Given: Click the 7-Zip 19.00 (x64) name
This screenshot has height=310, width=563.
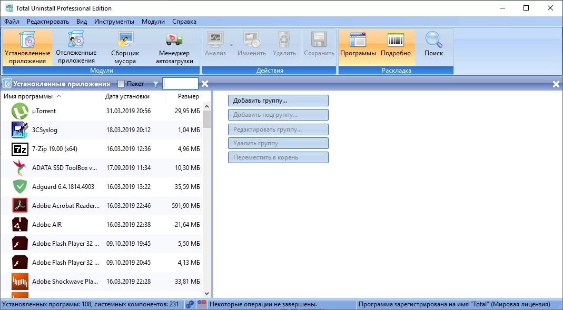Looking at the screenshot, I should [55, 149].
